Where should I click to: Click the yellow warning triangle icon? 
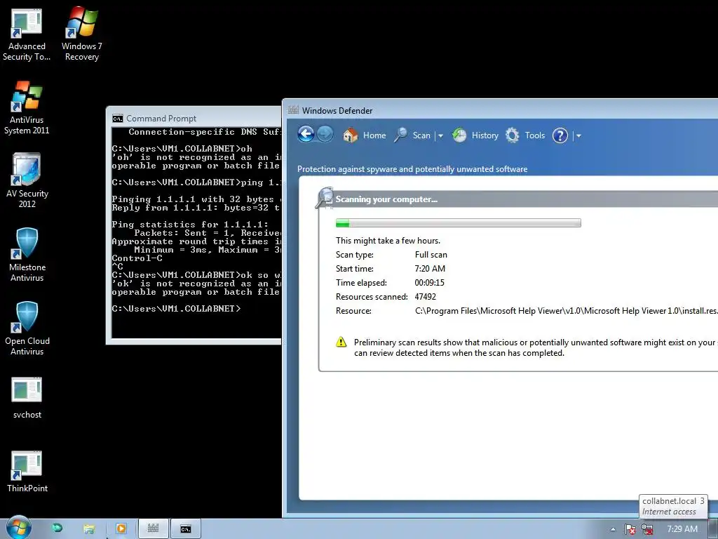[341, 342]
